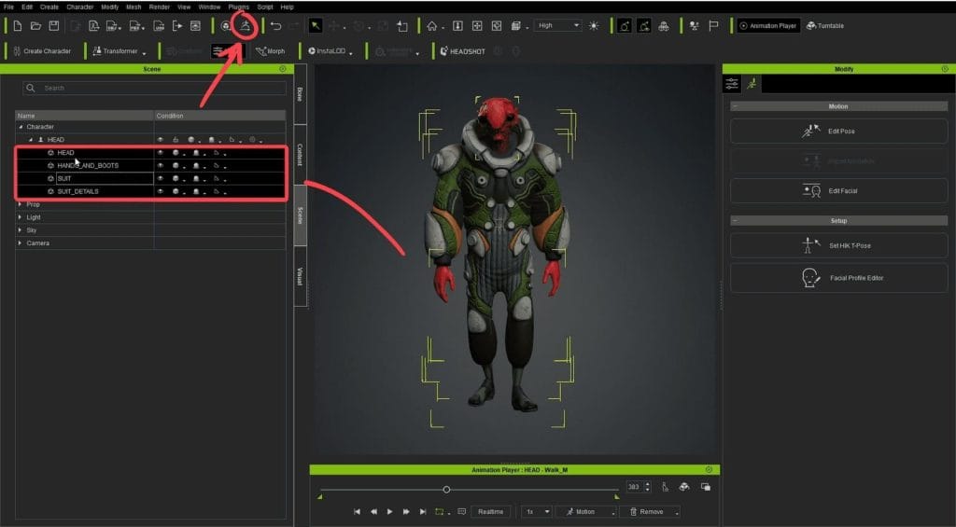Click the Save Project disk icon

coord(53,26)
